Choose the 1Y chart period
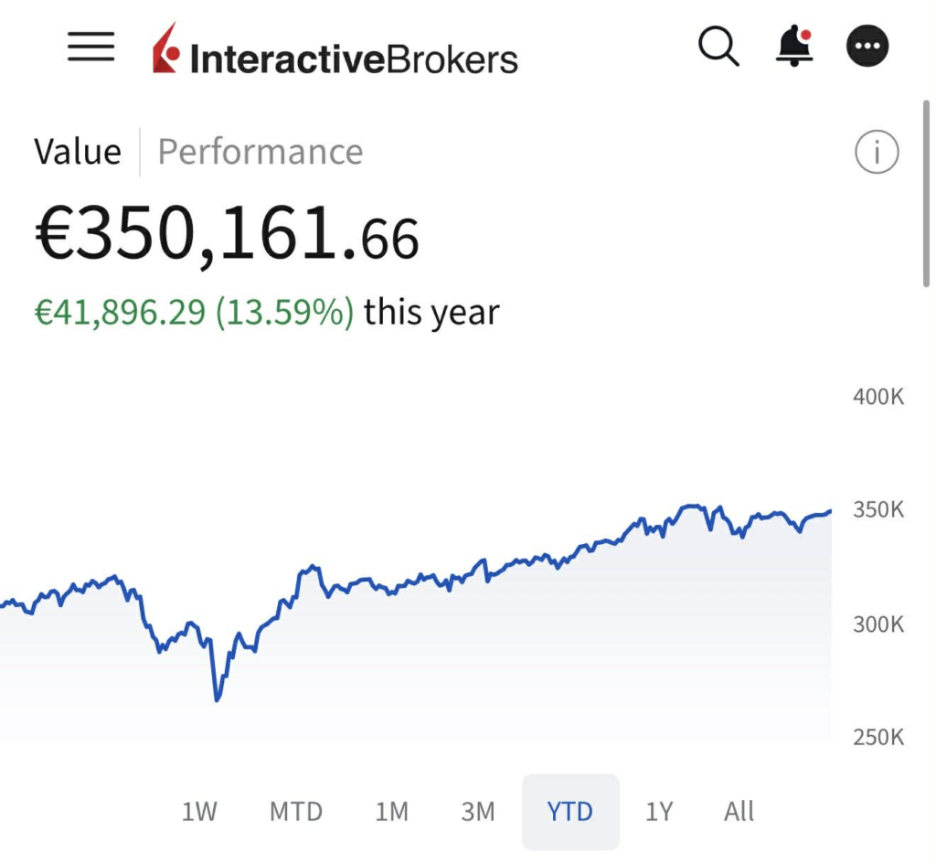 (x=659, y=811)
